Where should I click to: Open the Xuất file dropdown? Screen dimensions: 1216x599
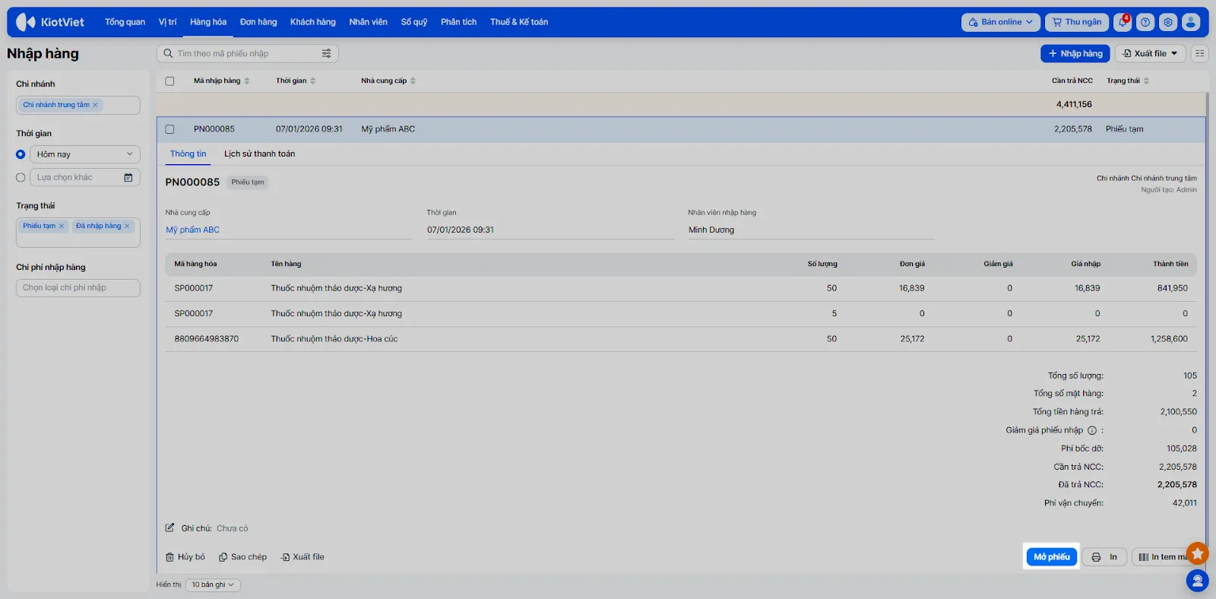pyautogui.click(x=1150, y=53)
